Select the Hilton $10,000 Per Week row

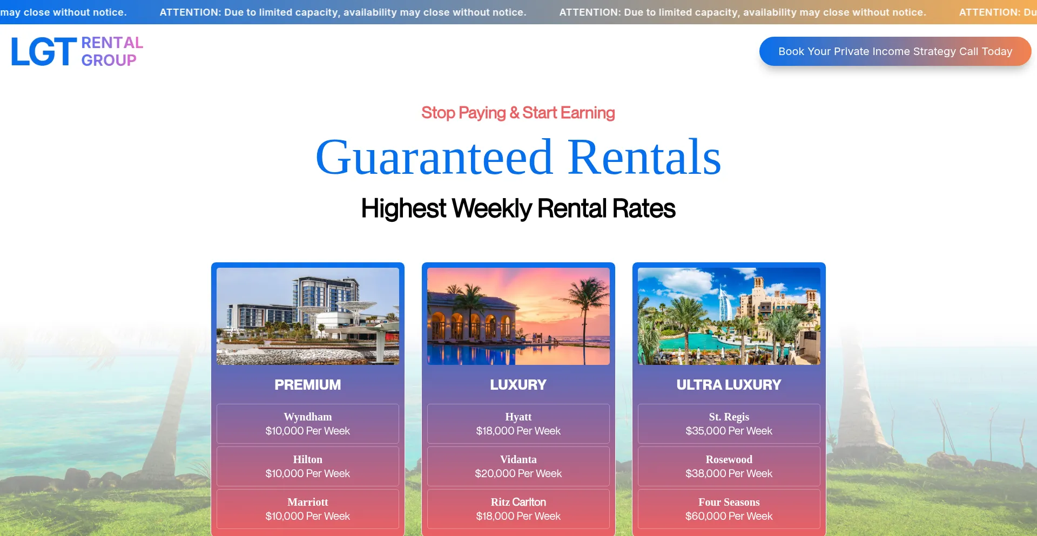point(308,466)
